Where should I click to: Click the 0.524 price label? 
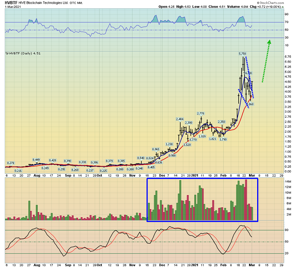[x=150, y=158]
